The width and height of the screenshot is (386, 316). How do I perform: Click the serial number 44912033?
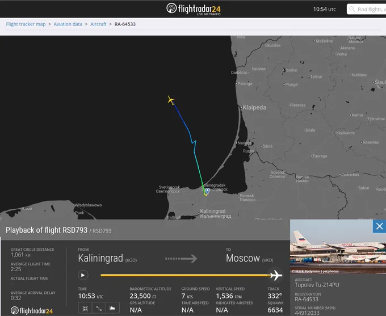point(307,313)
